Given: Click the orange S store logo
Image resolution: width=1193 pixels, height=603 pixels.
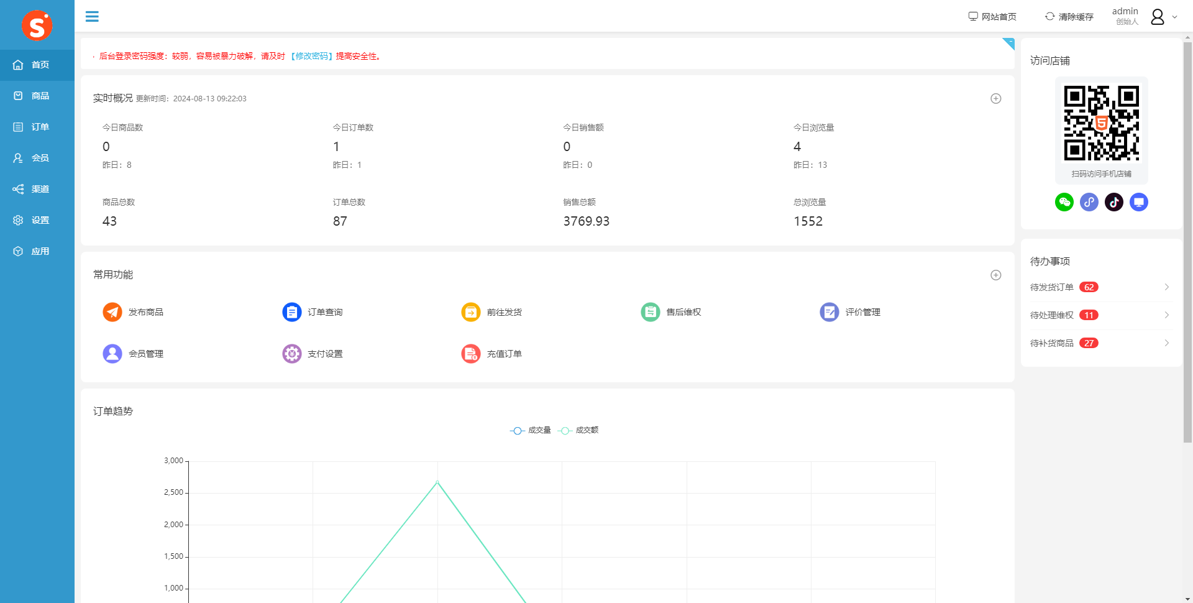Looking at the screenshot, I should click(x=37, y=25).
